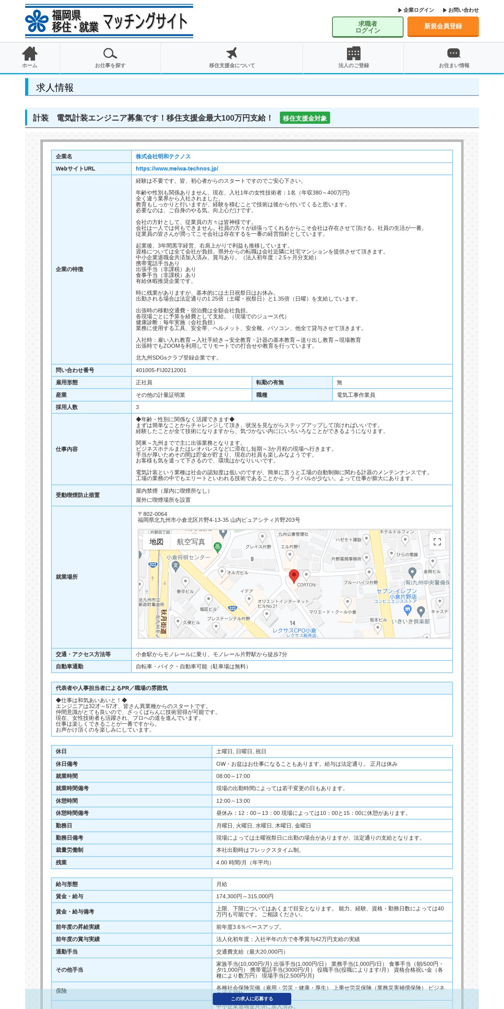Click the マリエ・ド・クール小倉 map marker
Image resolution: width=504 pixels, height=1009 pixels.
(x=347, y=602)
